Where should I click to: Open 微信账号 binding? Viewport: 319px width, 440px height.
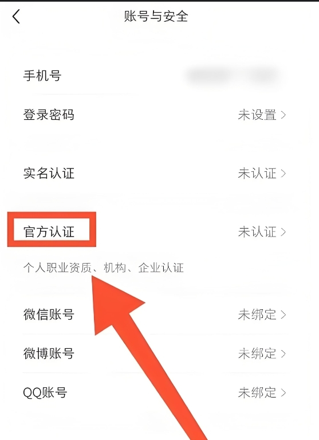[x=159, y=315]
